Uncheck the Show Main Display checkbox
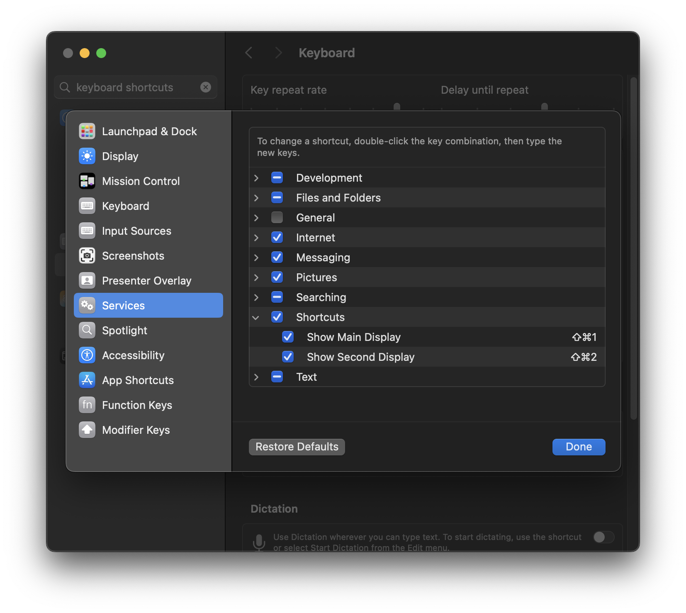 288,337
